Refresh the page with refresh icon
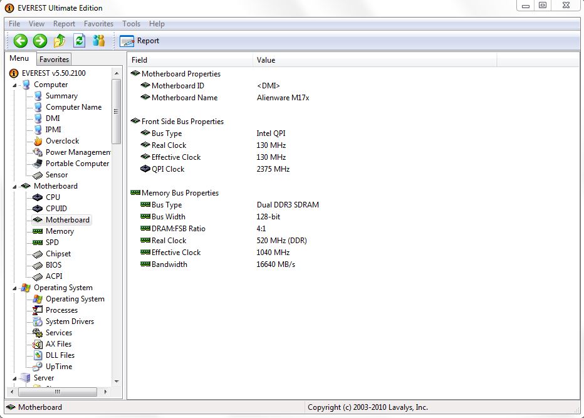This screenshot has width=584, height=418. click(x=79, y=41)
